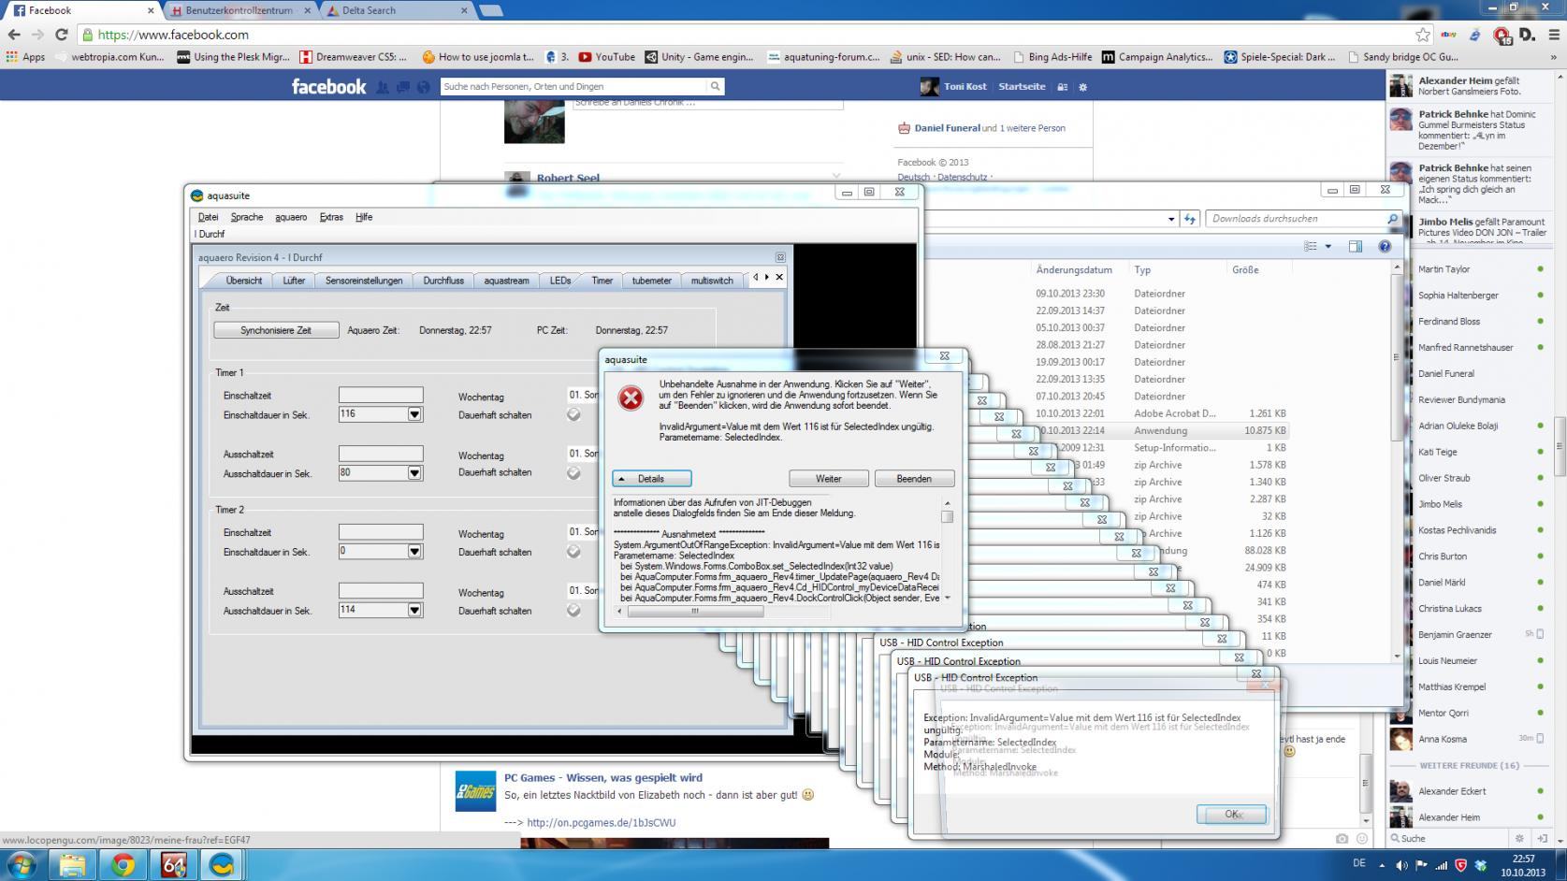Switch to the aquastream tab
This screenshot has height=881, width=1567.
(506, 281)
